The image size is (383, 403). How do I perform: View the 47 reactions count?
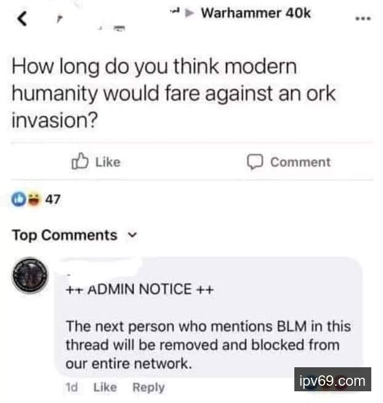click(53, 199)
